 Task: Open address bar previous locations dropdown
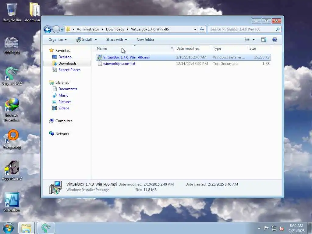pos(195,29)
